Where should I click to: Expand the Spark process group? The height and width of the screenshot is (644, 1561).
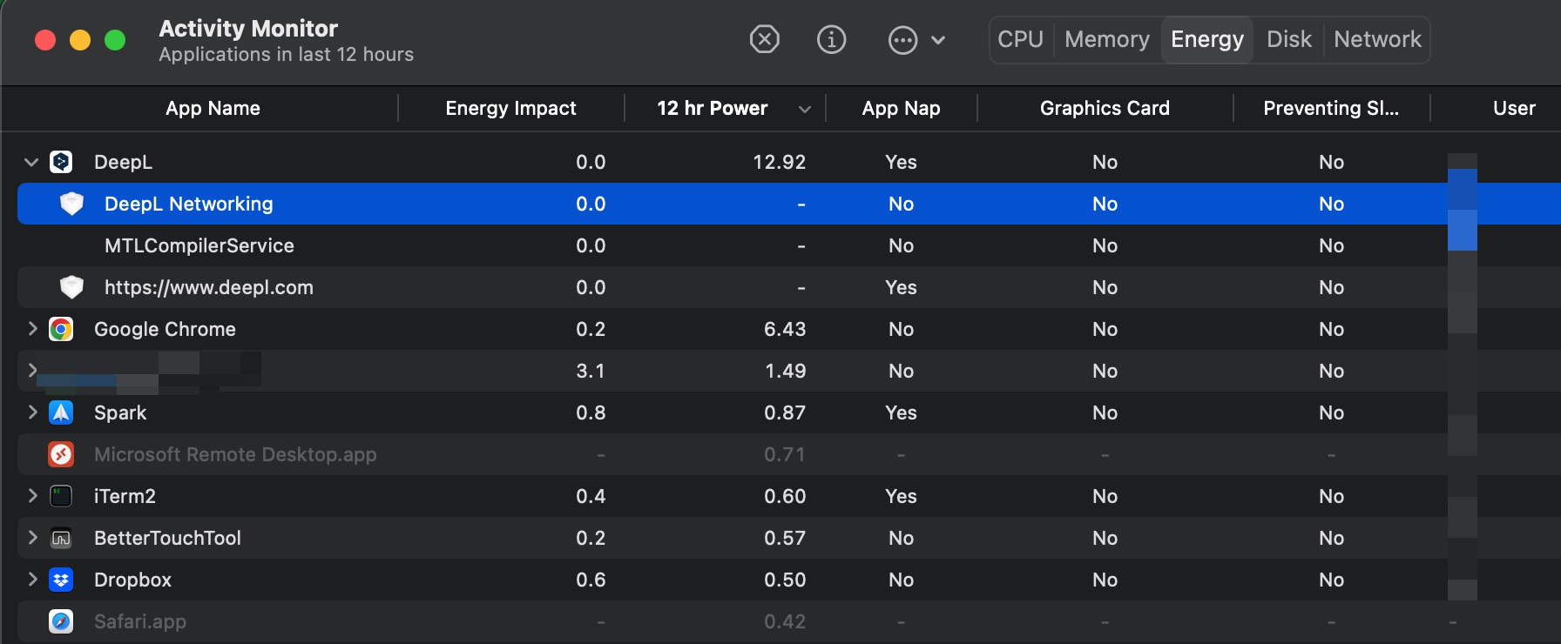click(32, 412)
